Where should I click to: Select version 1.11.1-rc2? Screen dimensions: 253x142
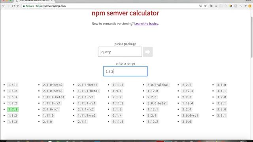pos(87,116)
